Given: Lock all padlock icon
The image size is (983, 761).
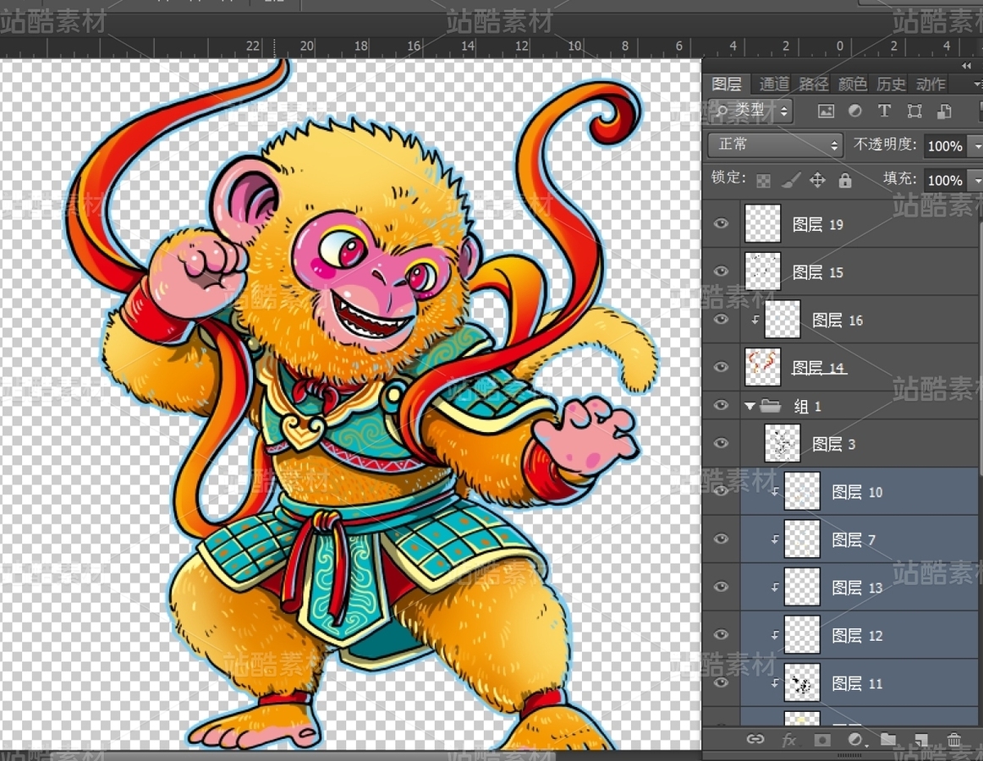Looking at the screenshot, I should point(845,181).
